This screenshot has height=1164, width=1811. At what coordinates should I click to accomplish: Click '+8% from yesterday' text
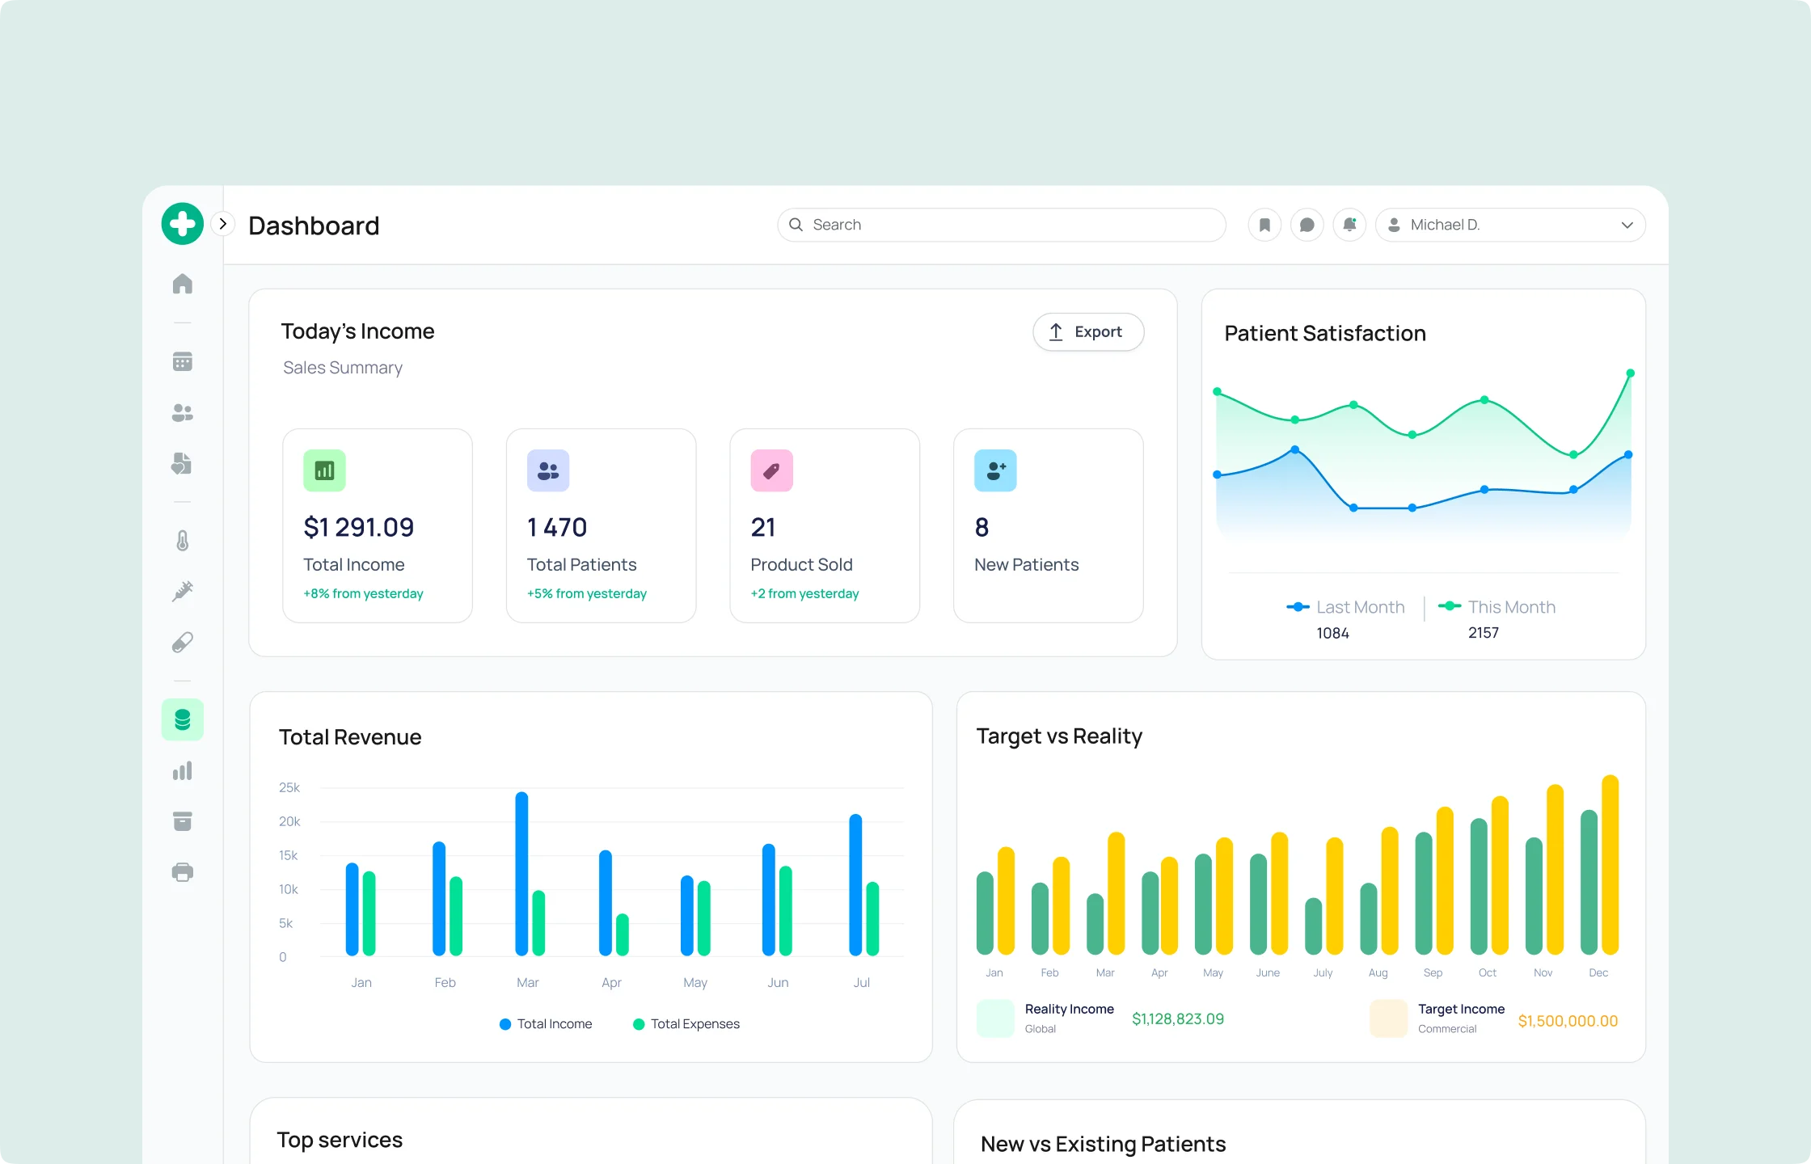[363, 593]
